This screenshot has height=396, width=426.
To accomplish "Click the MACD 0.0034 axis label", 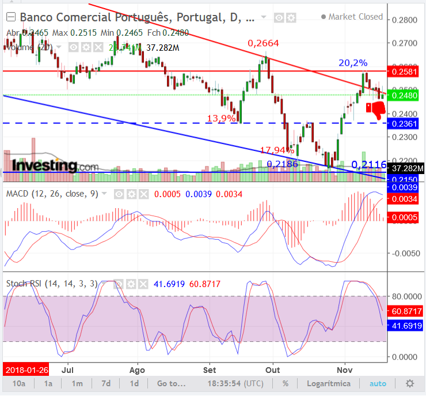I will pos(402,199).
